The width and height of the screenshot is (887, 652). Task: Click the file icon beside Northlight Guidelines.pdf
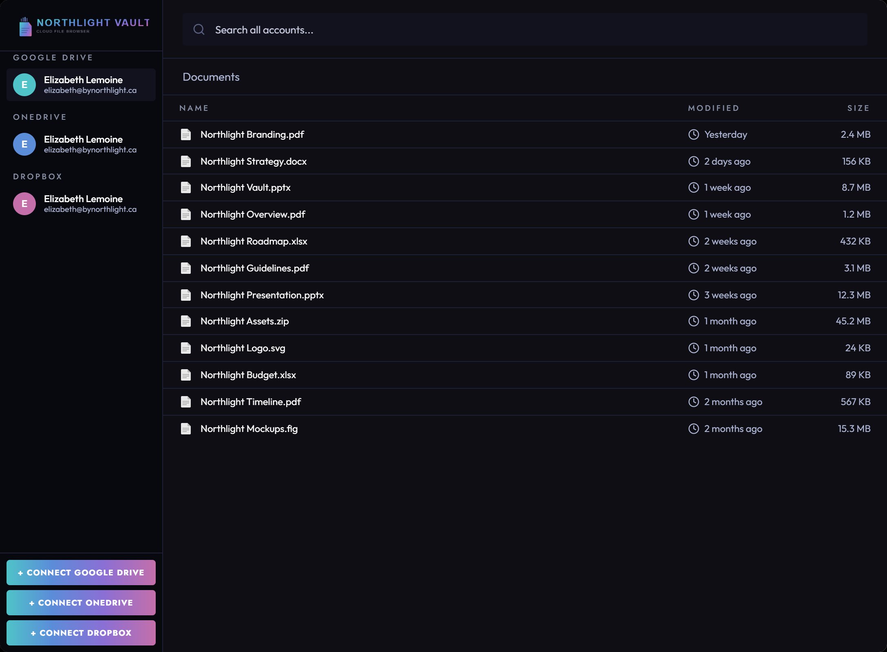[186, 268]
